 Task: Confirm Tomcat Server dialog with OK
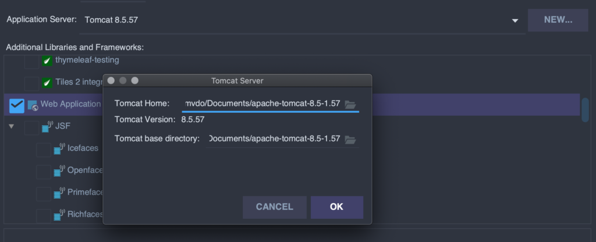[337, 207]
